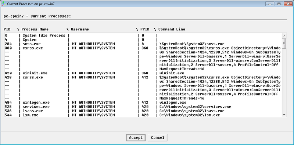Click PID 484 in the list
The height and width of the screenshot is (145, 294).
coord(8,103)
